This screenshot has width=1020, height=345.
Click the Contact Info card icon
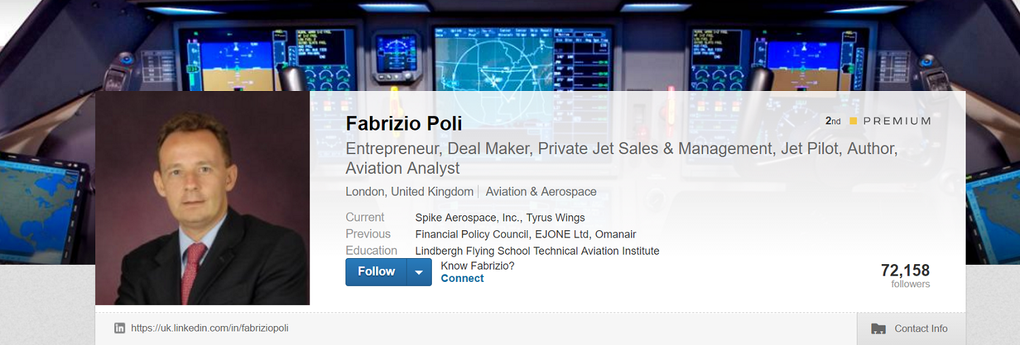[x=879, y=329]
